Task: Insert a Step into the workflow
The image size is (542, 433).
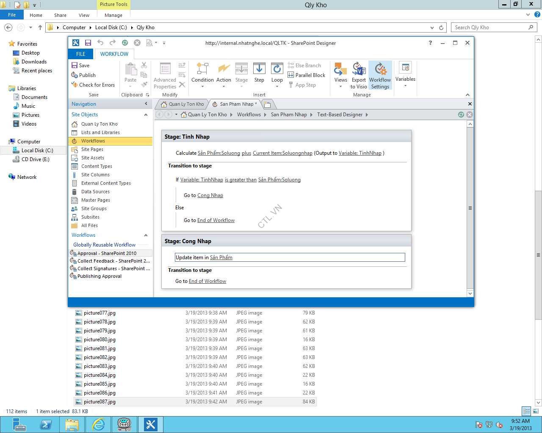Action: 259,73
